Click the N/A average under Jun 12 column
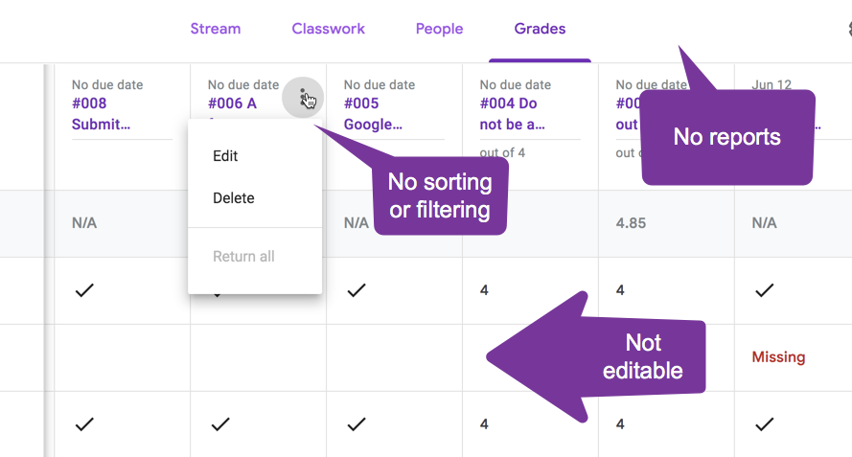The height and width of the screenshot is (457, 852). coord(764,223)
